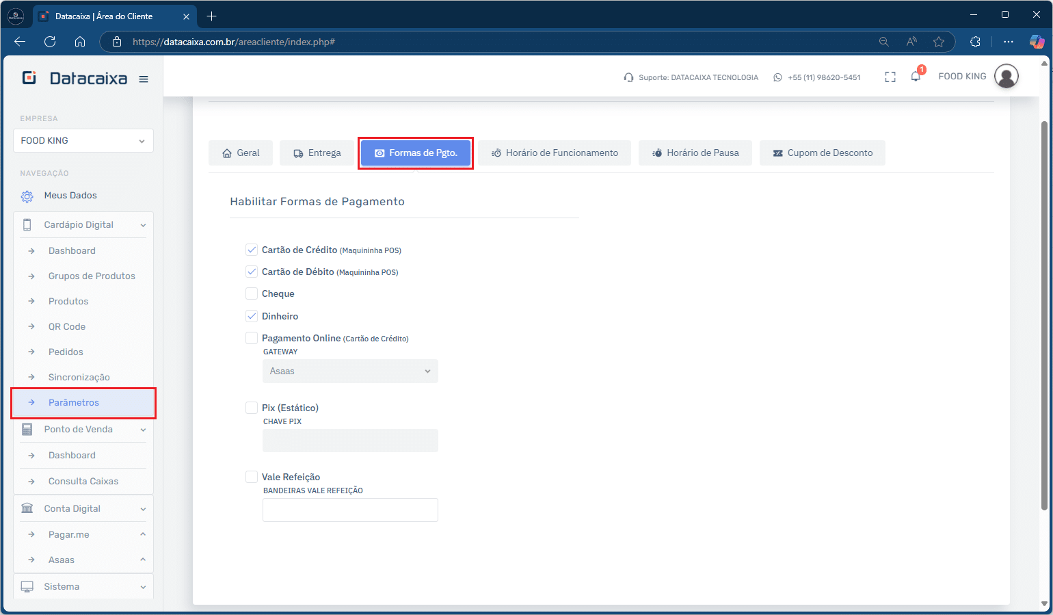1053x615 pixels.
Task: Click the WhatsApp phone number icon
Action: [777, 77]
